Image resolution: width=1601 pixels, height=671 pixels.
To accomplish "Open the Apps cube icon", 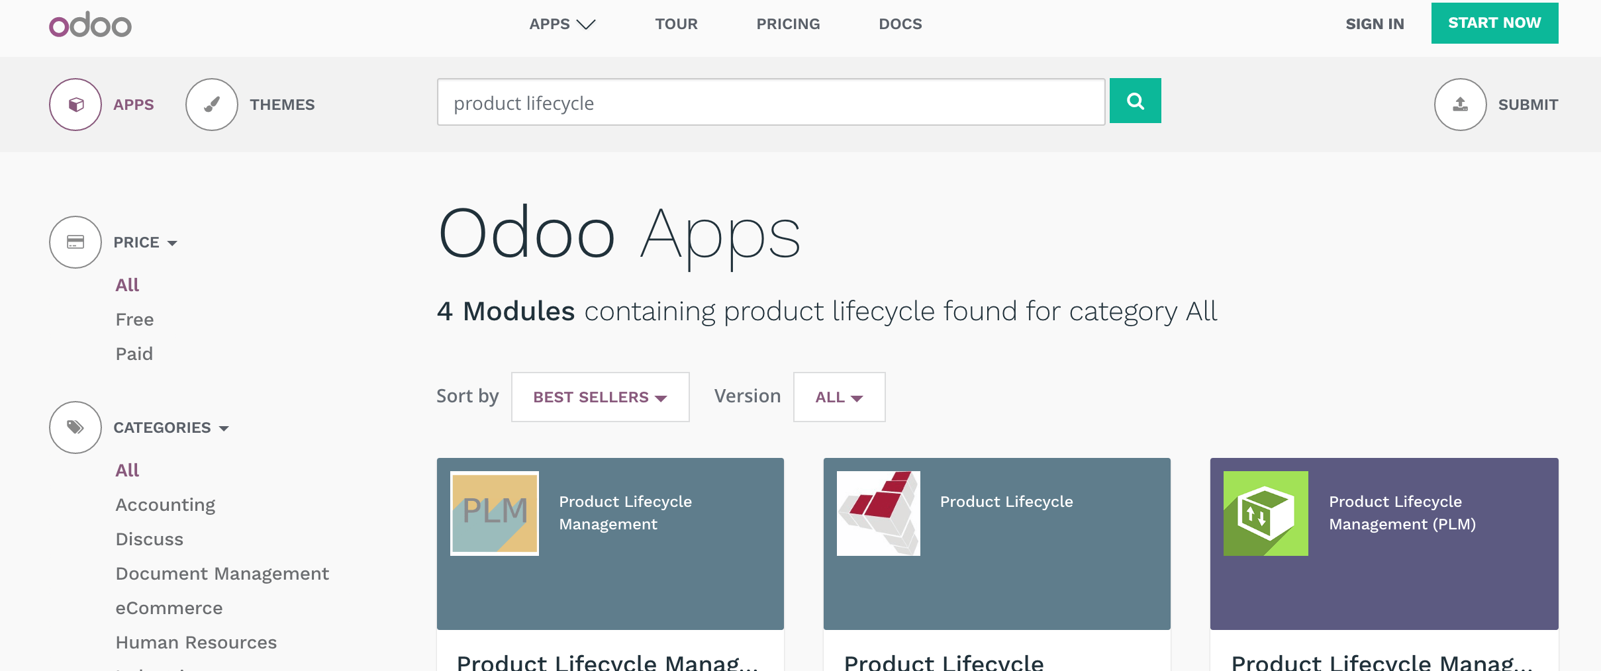I will click(75, 105).
